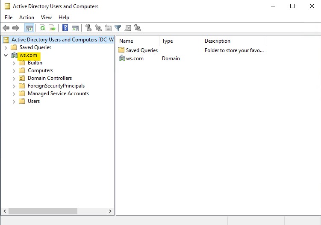Close the Active Directory window
Image resolution: width=321 pixels, height=225 pixels.
pos(312,6)
